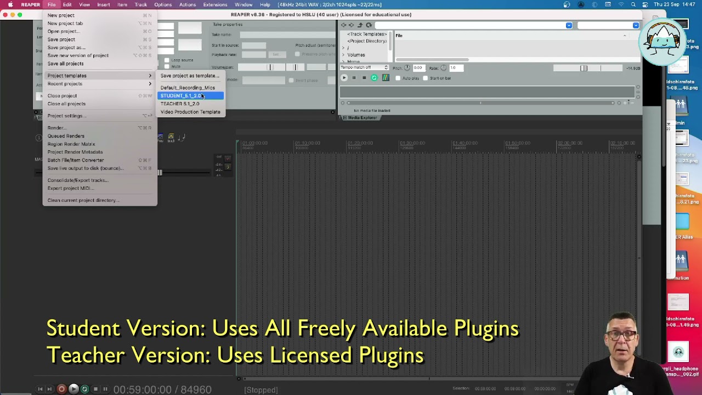
Task: Click the Pitch knob in Media Explorer
Action: (x=407, y=68)
